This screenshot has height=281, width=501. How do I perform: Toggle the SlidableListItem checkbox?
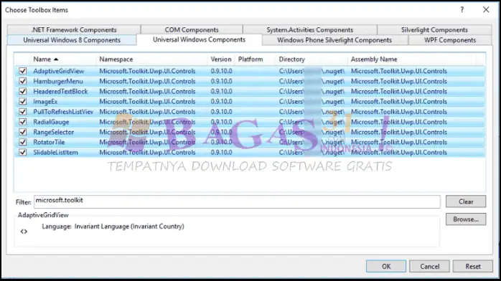pos(22,152)
